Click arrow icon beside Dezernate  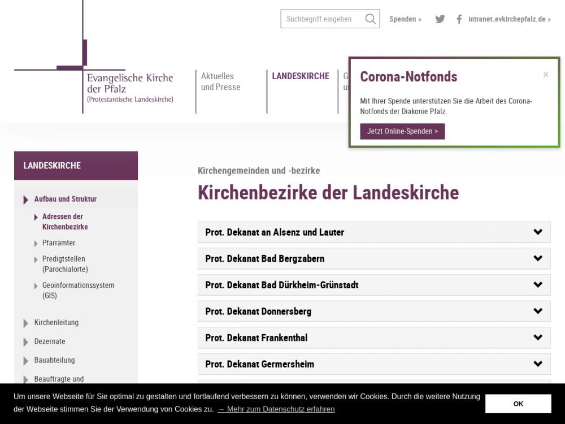[26, 342]
